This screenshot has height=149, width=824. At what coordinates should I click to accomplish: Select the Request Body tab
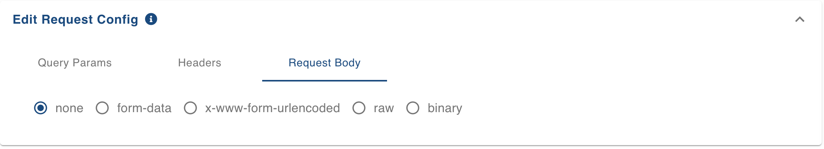[324, 63]
